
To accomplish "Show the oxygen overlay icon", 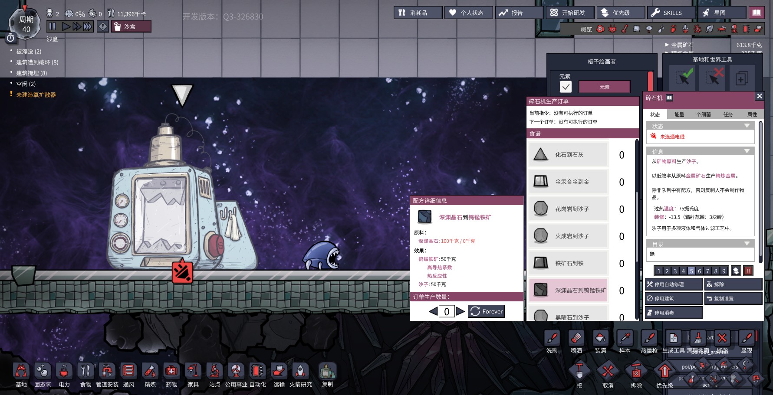I will 600,29.
